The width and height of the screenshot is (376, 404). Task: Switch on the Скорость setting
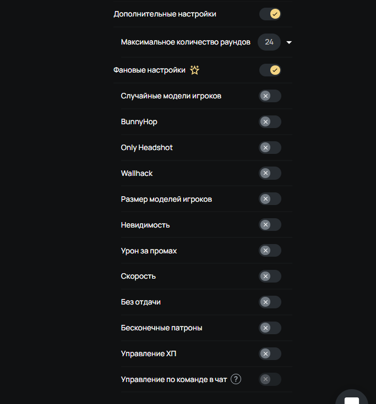click(x=270, y=276)
